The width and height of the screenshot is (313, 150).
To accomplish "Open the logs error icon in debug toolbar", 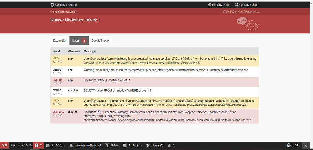I will [x=37, y=145].
